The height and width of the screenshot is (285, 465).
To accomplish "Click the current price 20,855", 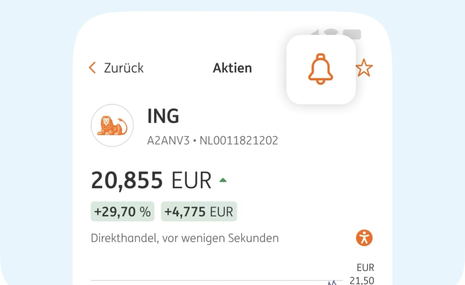I will click(127, 180).
